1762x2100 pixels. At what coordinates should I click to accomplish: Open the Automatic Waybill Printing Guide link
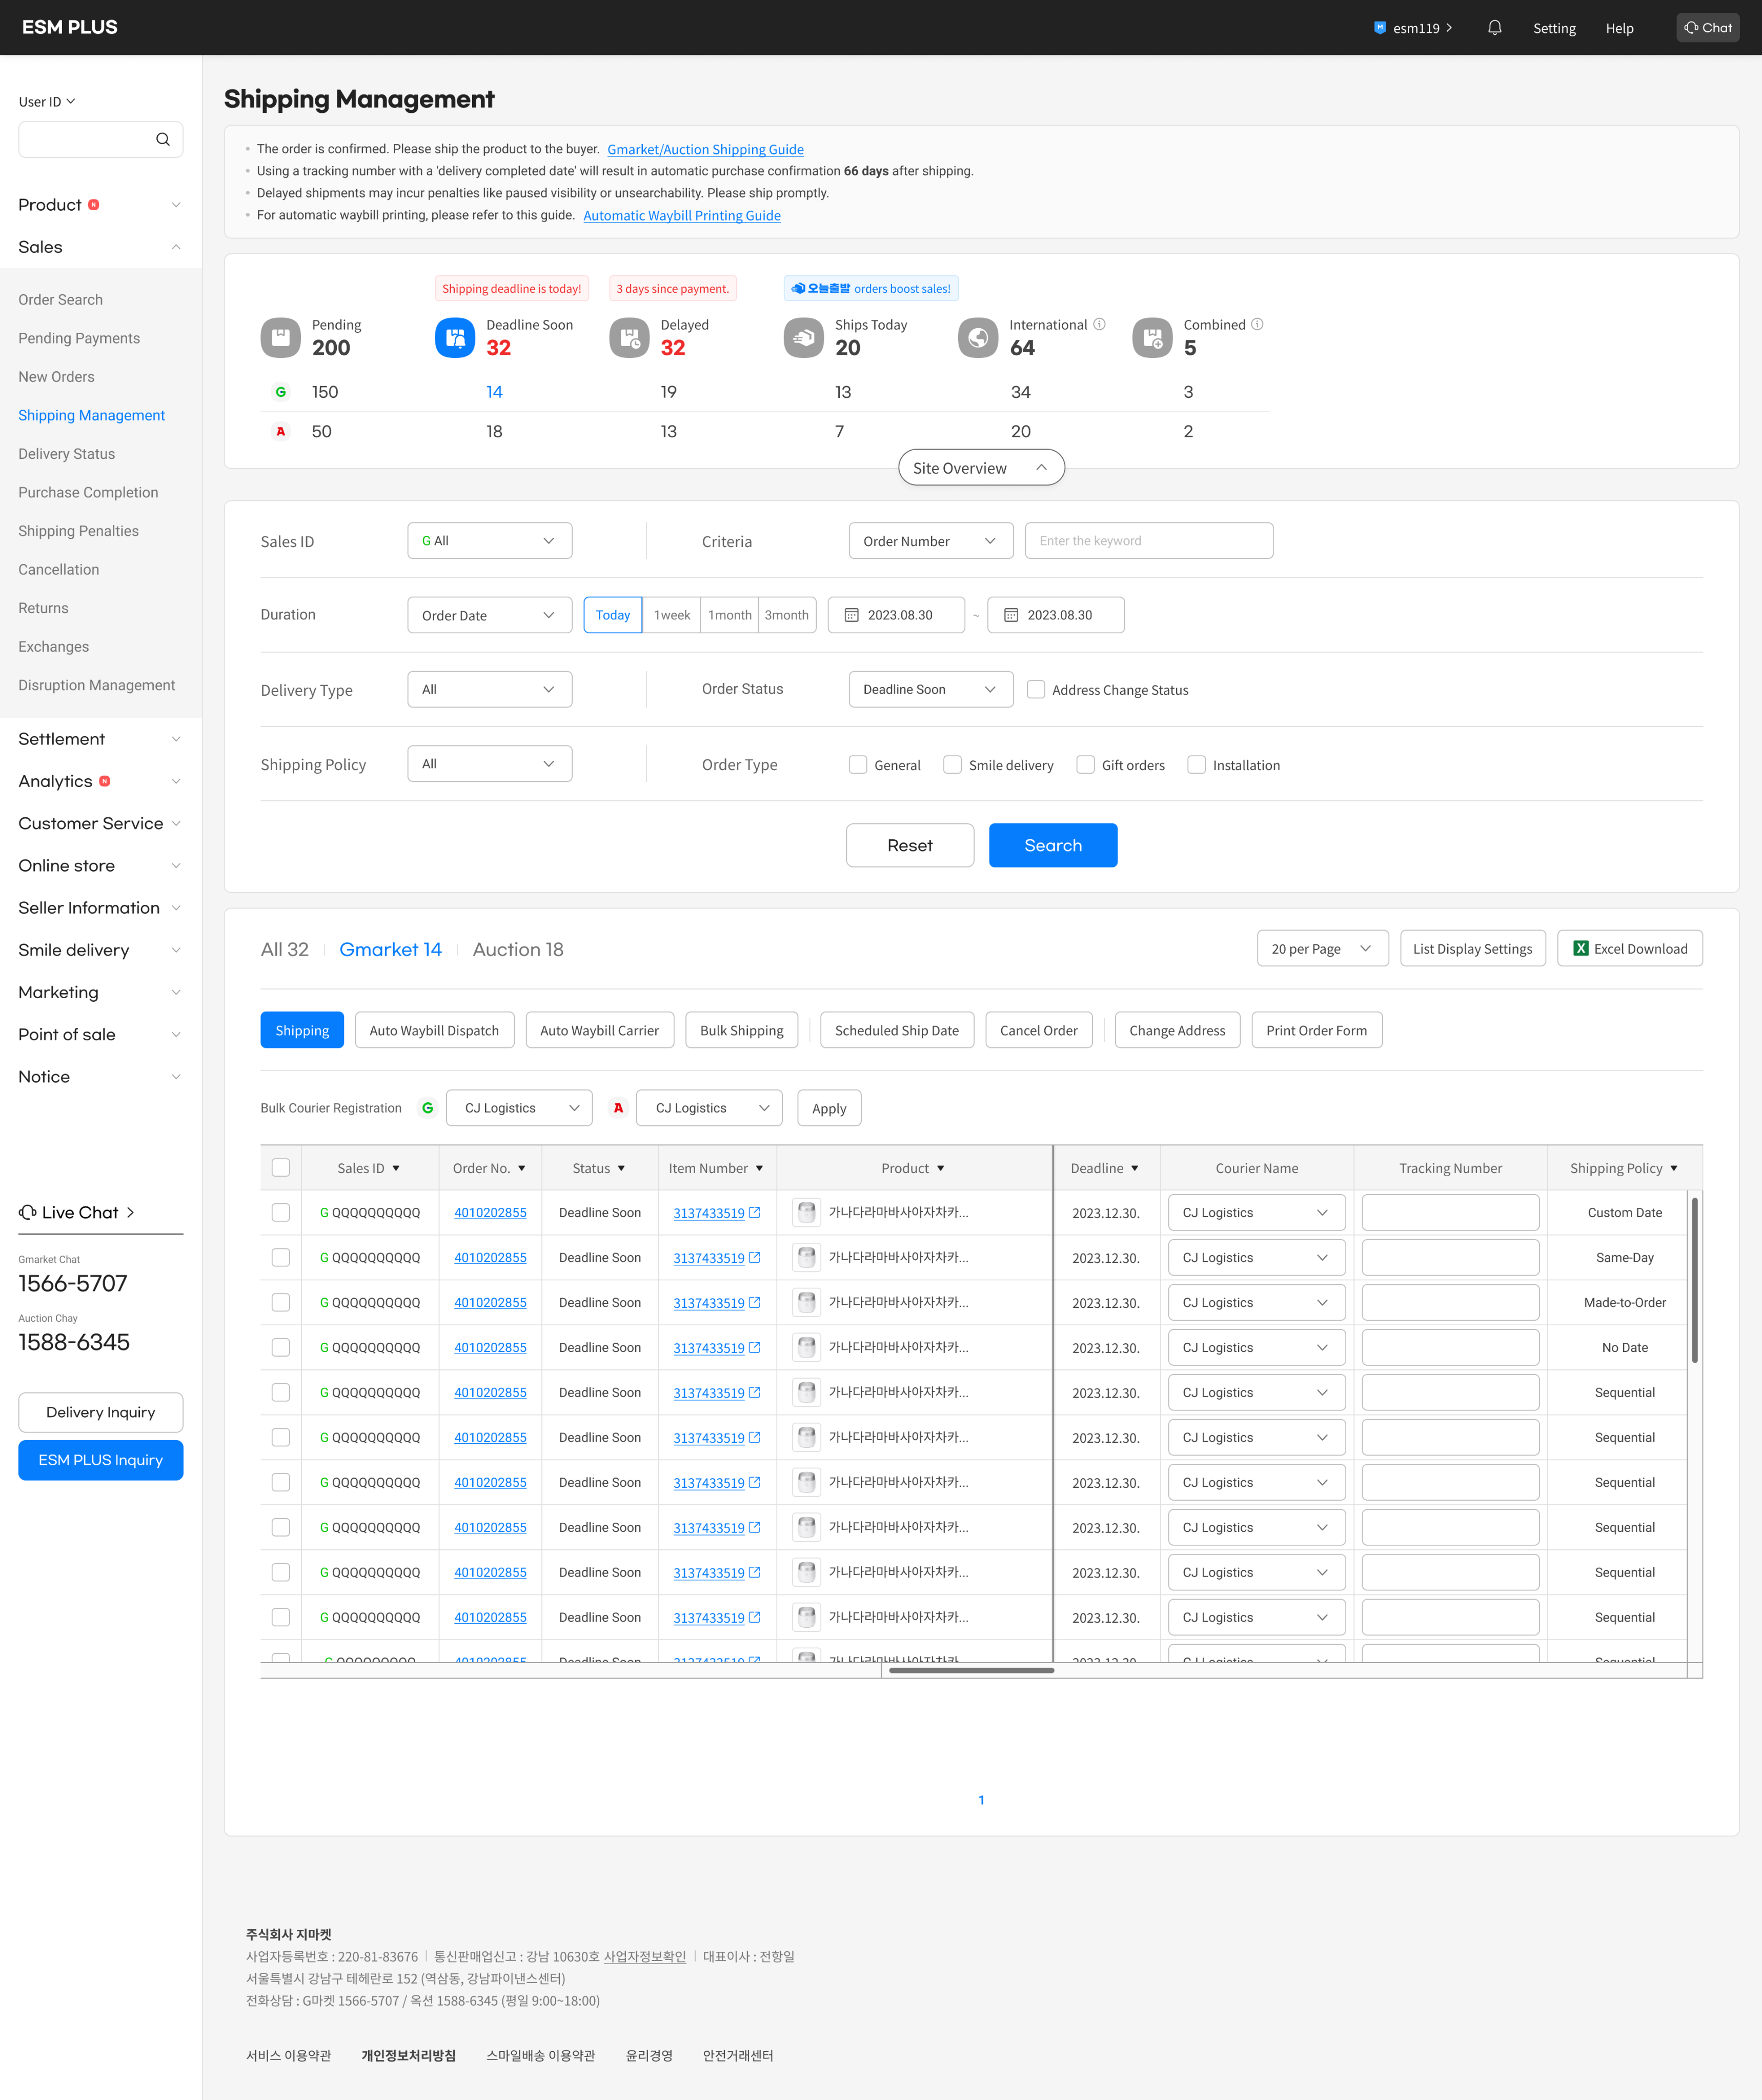[x=681, y=216]
